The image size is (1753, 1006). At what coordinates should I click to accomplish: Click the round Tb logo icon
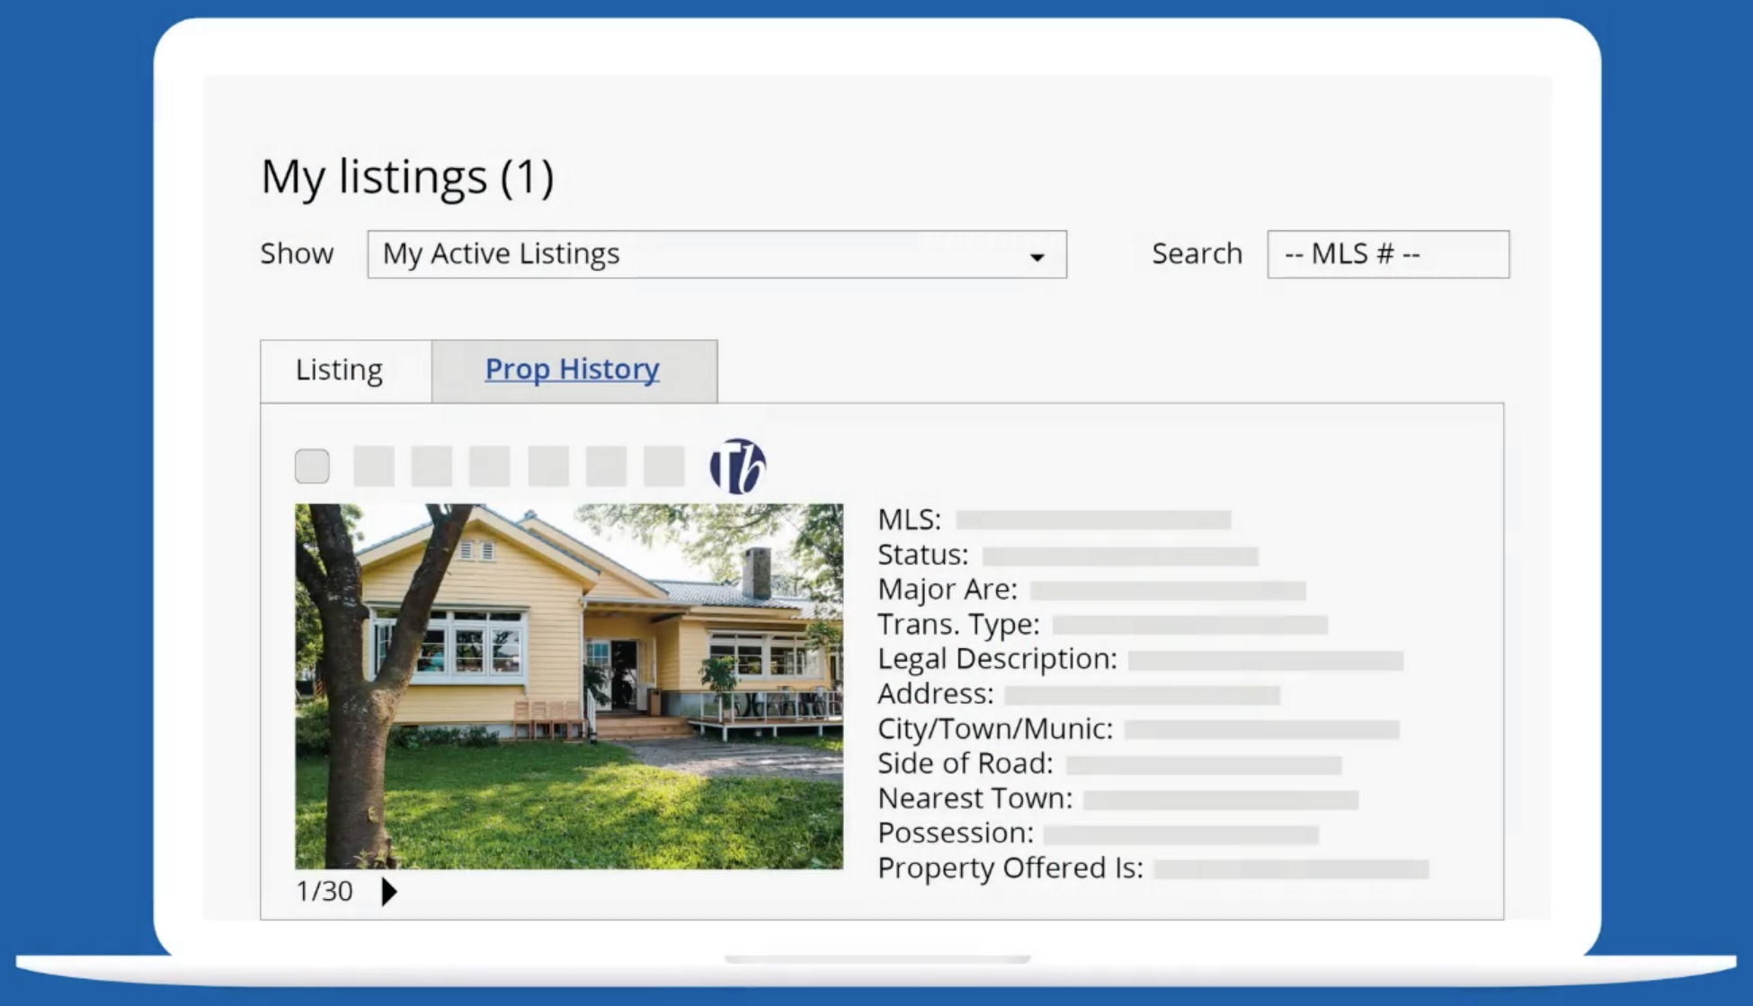point(738,467)
